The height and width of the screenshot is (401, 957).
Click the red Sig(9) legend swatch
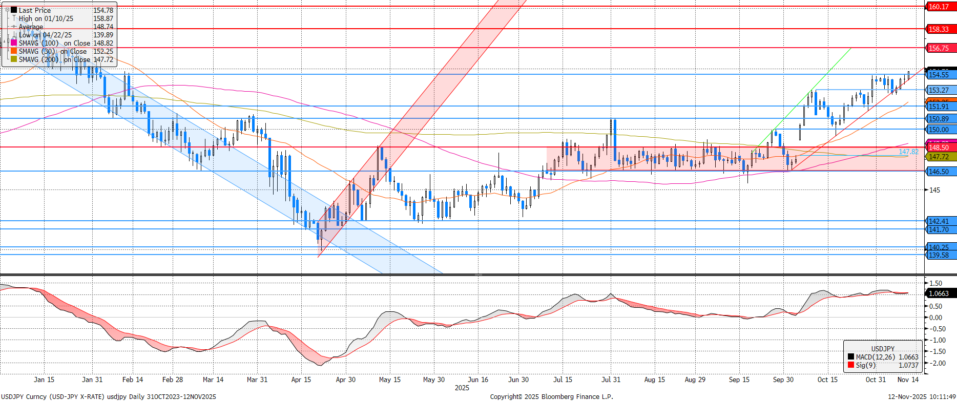tap(850, 365)
